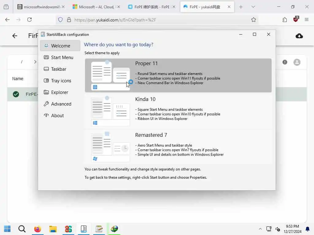The height and width of the screenshot is (235, 314).
Task: Switch to the Microsoft – AI, Cloud tab
Action: (x=96, y=7)
